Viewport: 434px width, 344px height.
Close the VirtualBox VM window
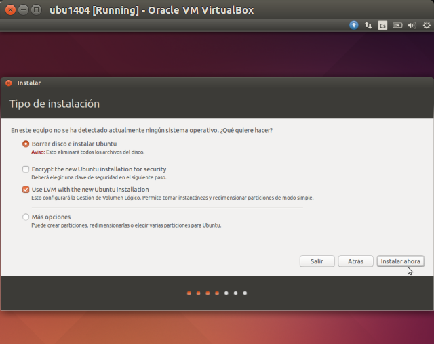(10, 10)
